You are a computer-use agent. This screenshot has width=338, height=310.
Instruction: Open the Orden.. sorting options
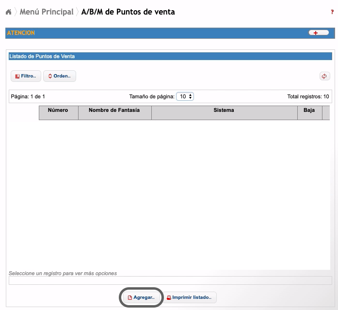pos(60,76)
